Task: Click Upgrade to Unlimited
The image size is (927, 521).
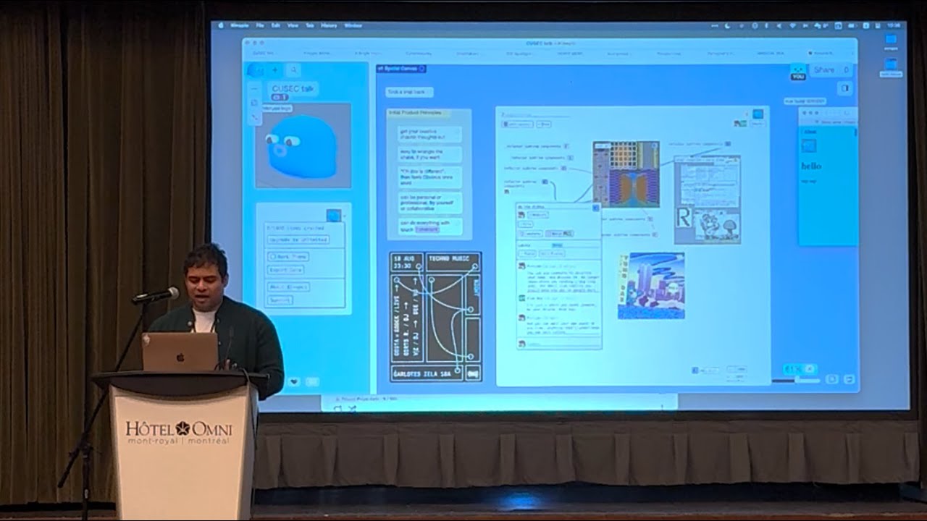Action: [x=298, y=240]
